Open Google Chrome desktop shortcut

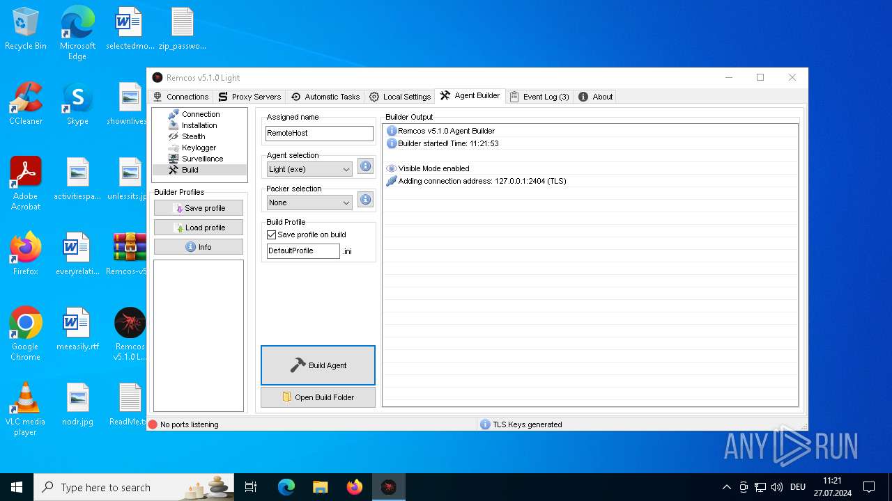(26, 333)
